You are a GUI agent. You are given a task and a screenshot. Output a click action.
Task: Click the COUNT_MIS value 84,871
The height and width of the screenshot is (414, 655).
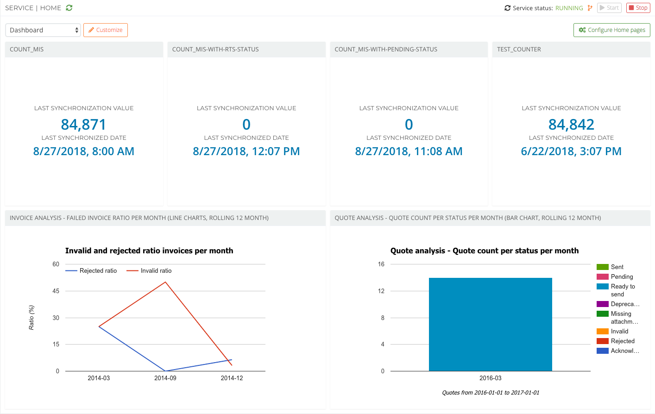coord(84,125)
